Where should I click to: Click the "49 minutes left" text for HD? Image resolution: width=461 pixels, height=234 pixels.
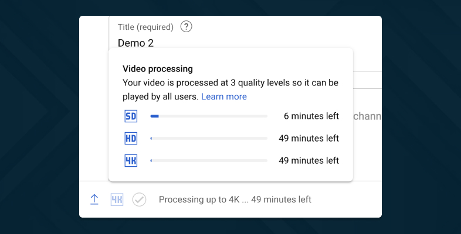[x=309, y=139]
